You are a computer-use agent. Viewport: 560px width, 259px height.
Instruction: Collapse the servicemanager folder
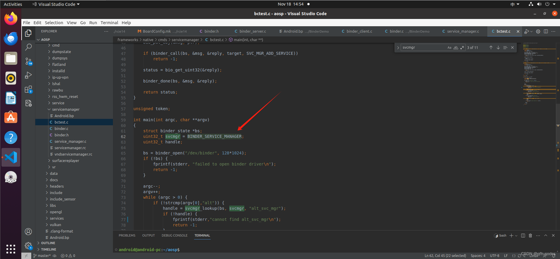click(74, 110)
